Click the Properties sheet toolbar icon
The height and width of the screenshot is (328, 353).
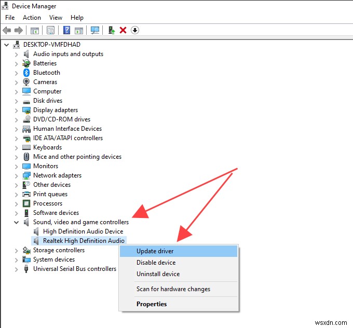tap(50, 30)
